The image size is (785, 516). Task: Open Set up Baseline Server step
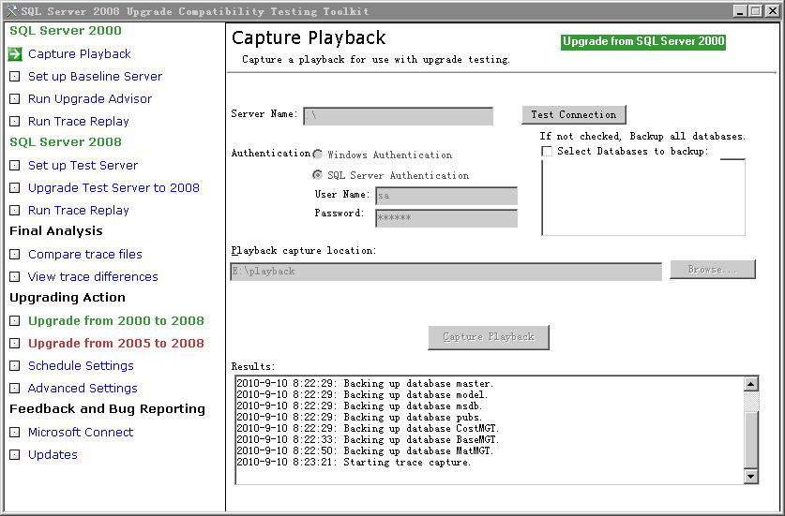[95, 77]
